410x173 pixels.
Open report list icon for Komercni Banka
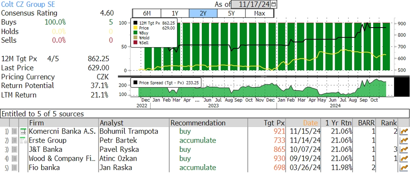click(x=14, y=131)
